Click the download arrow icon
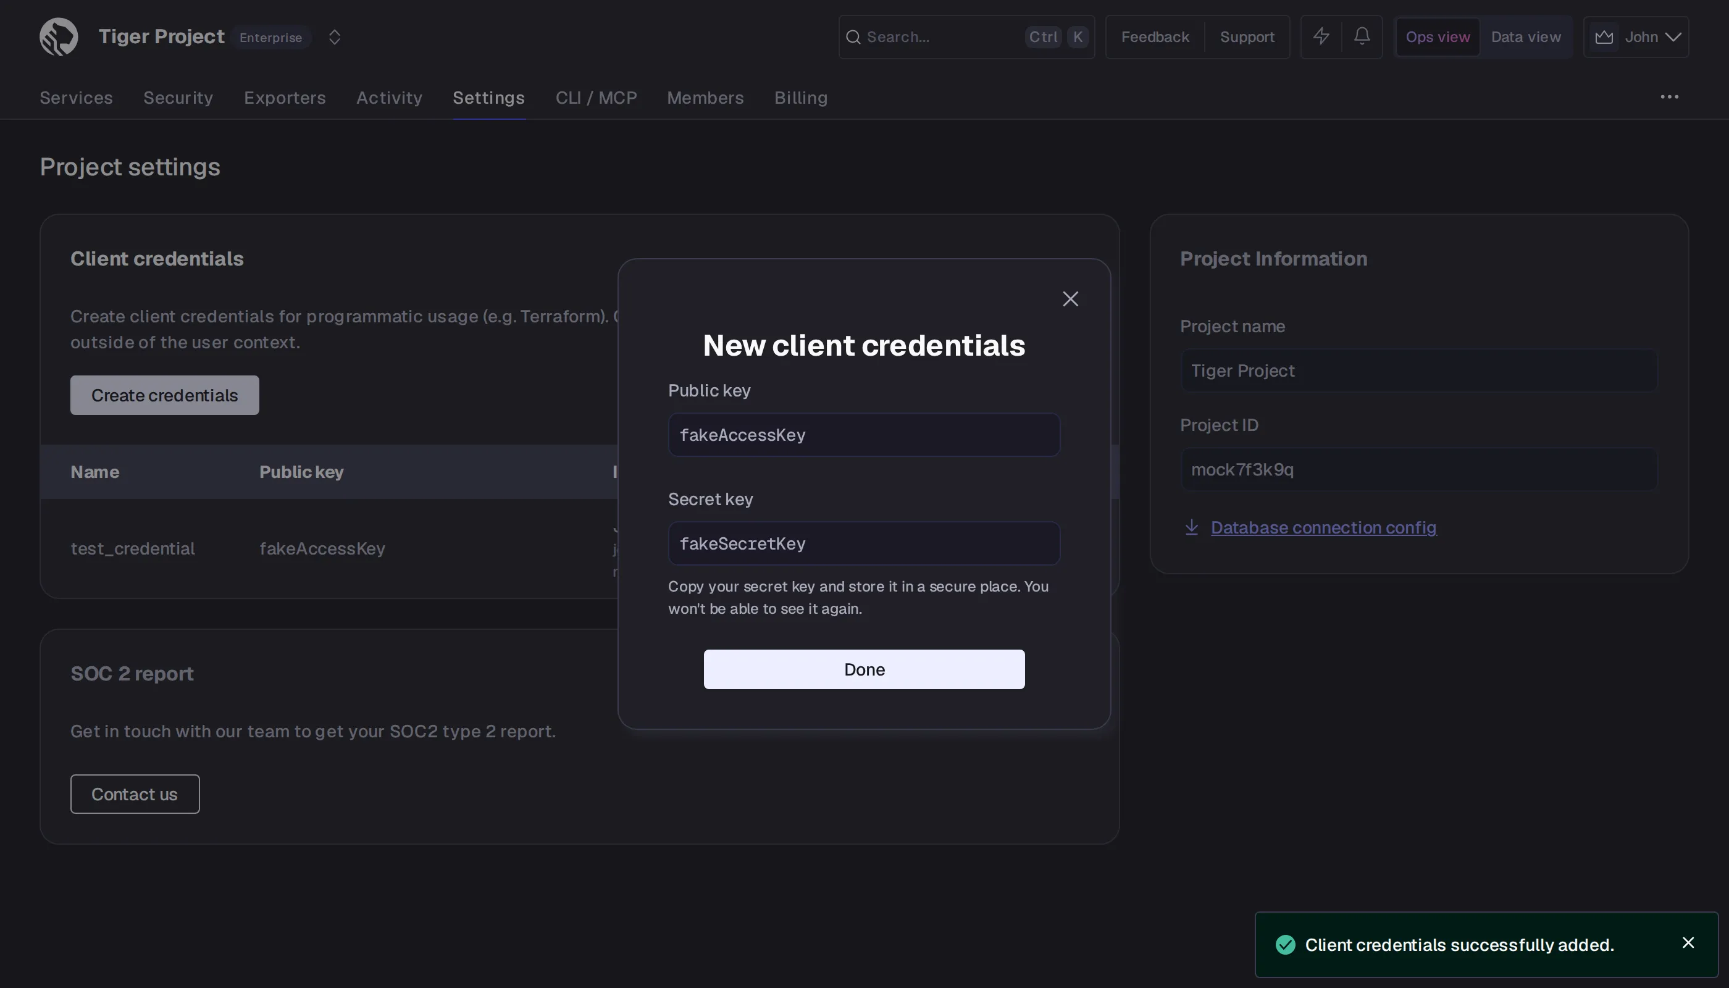The width and height of the screenshot is (1729, 988). 1191,527
